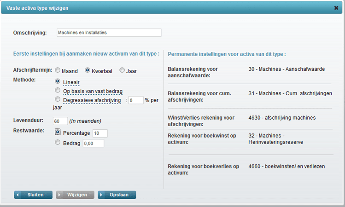The width and height of the screenshot is (345, 207).
Task: Choose Jaar as Afschrijftermijn
Action: [x=122, y=70]
